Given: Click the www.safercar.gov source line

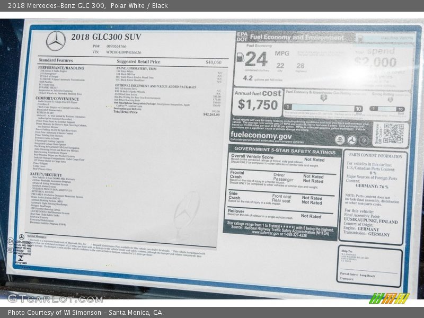Looking at the screenshot, I should click(x=279, y=234).
